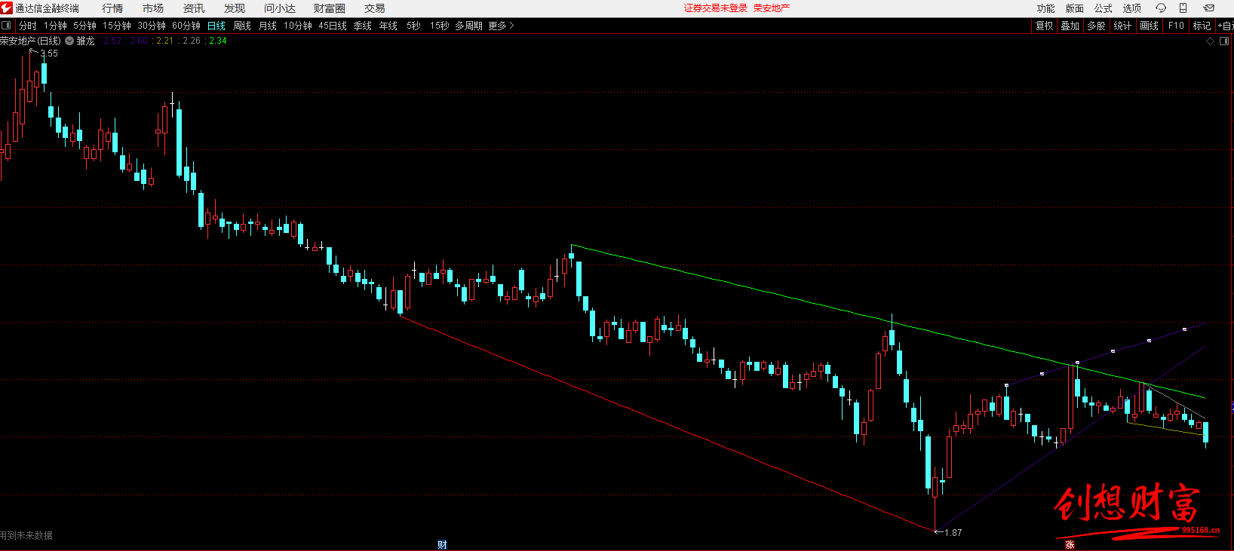The width and height of the screenshot is (1234, 551).
Task: Open the 公式 menu
Action: pos(1103,8)
